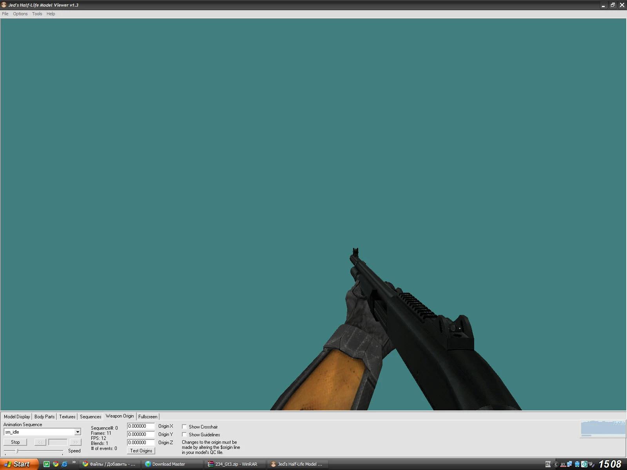Enable Show Guidelines
The image size is (627, 470).
[184, 434]
